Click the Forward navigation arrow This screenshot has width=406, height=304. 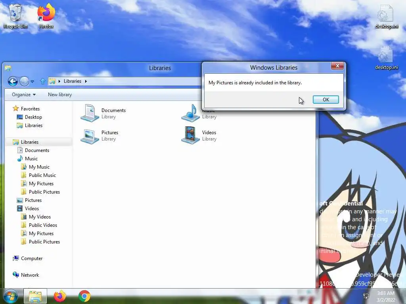pos(24,81)
